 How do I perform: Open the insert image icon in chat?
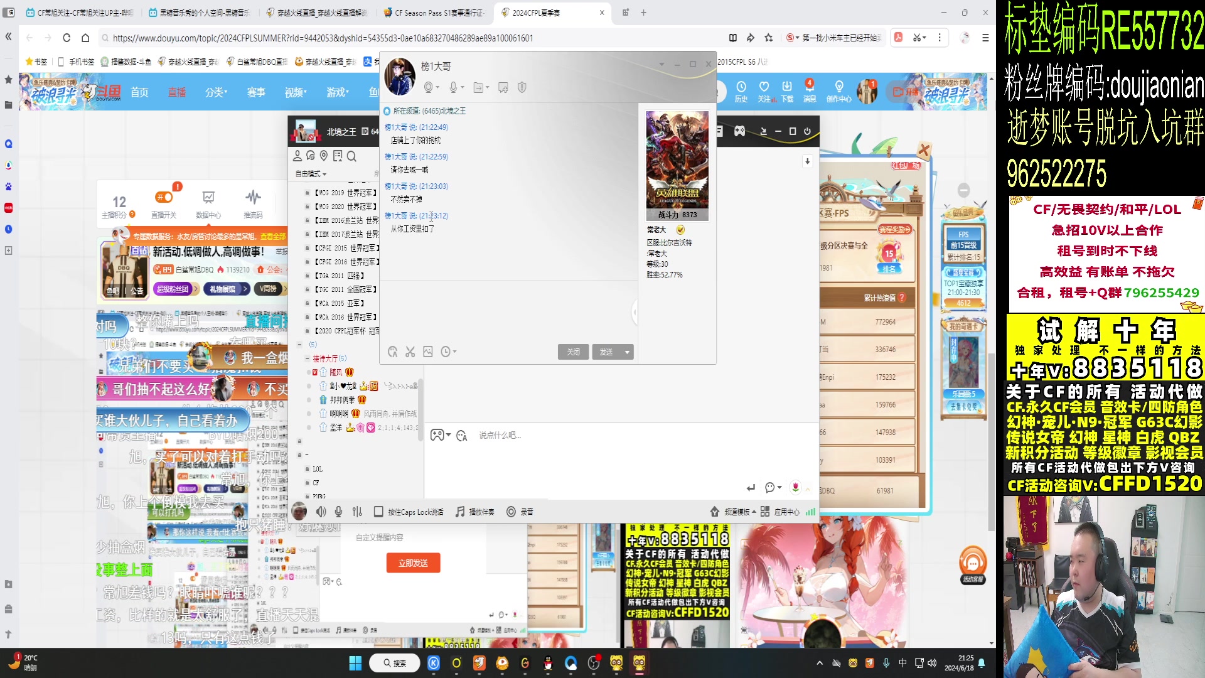[427, 352]
